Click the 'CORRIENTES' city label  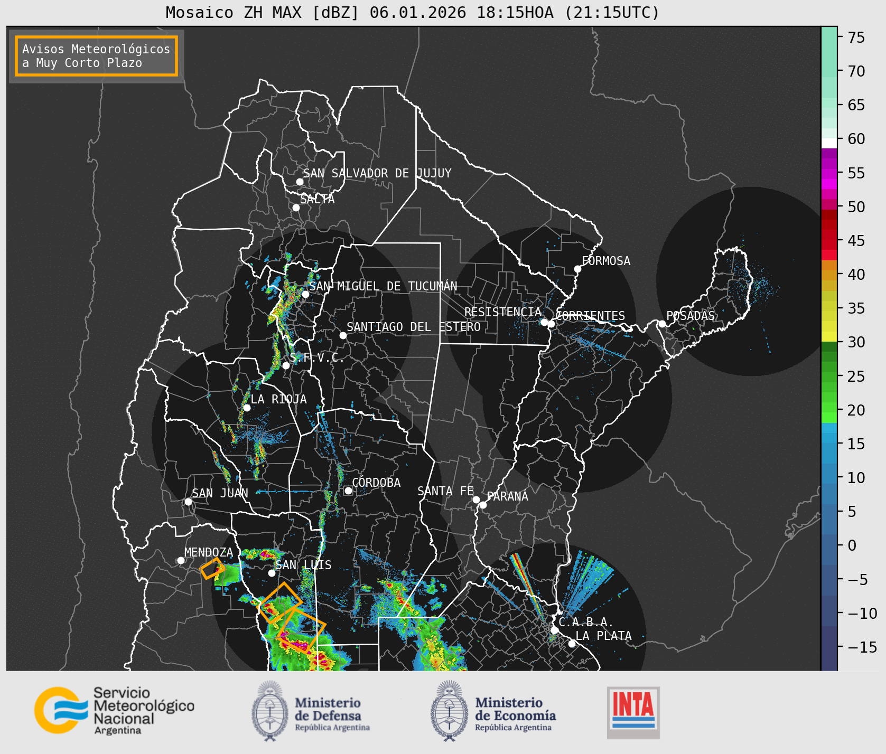point(590,316)
